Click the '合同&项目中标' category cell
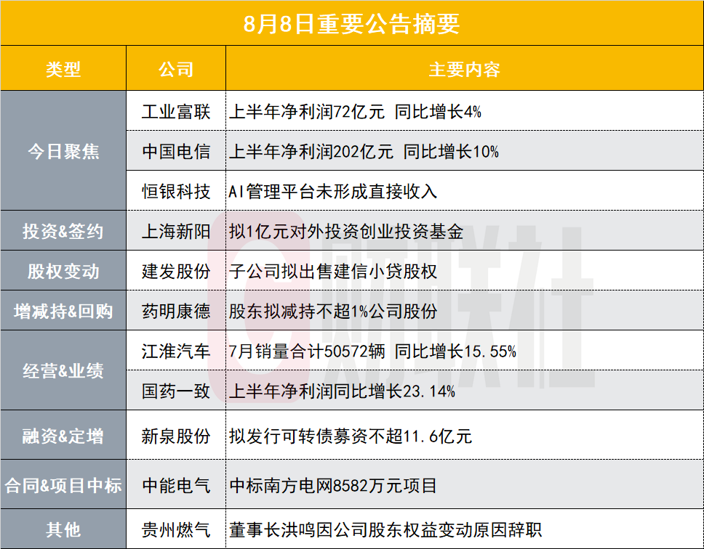 click(63, 485)
